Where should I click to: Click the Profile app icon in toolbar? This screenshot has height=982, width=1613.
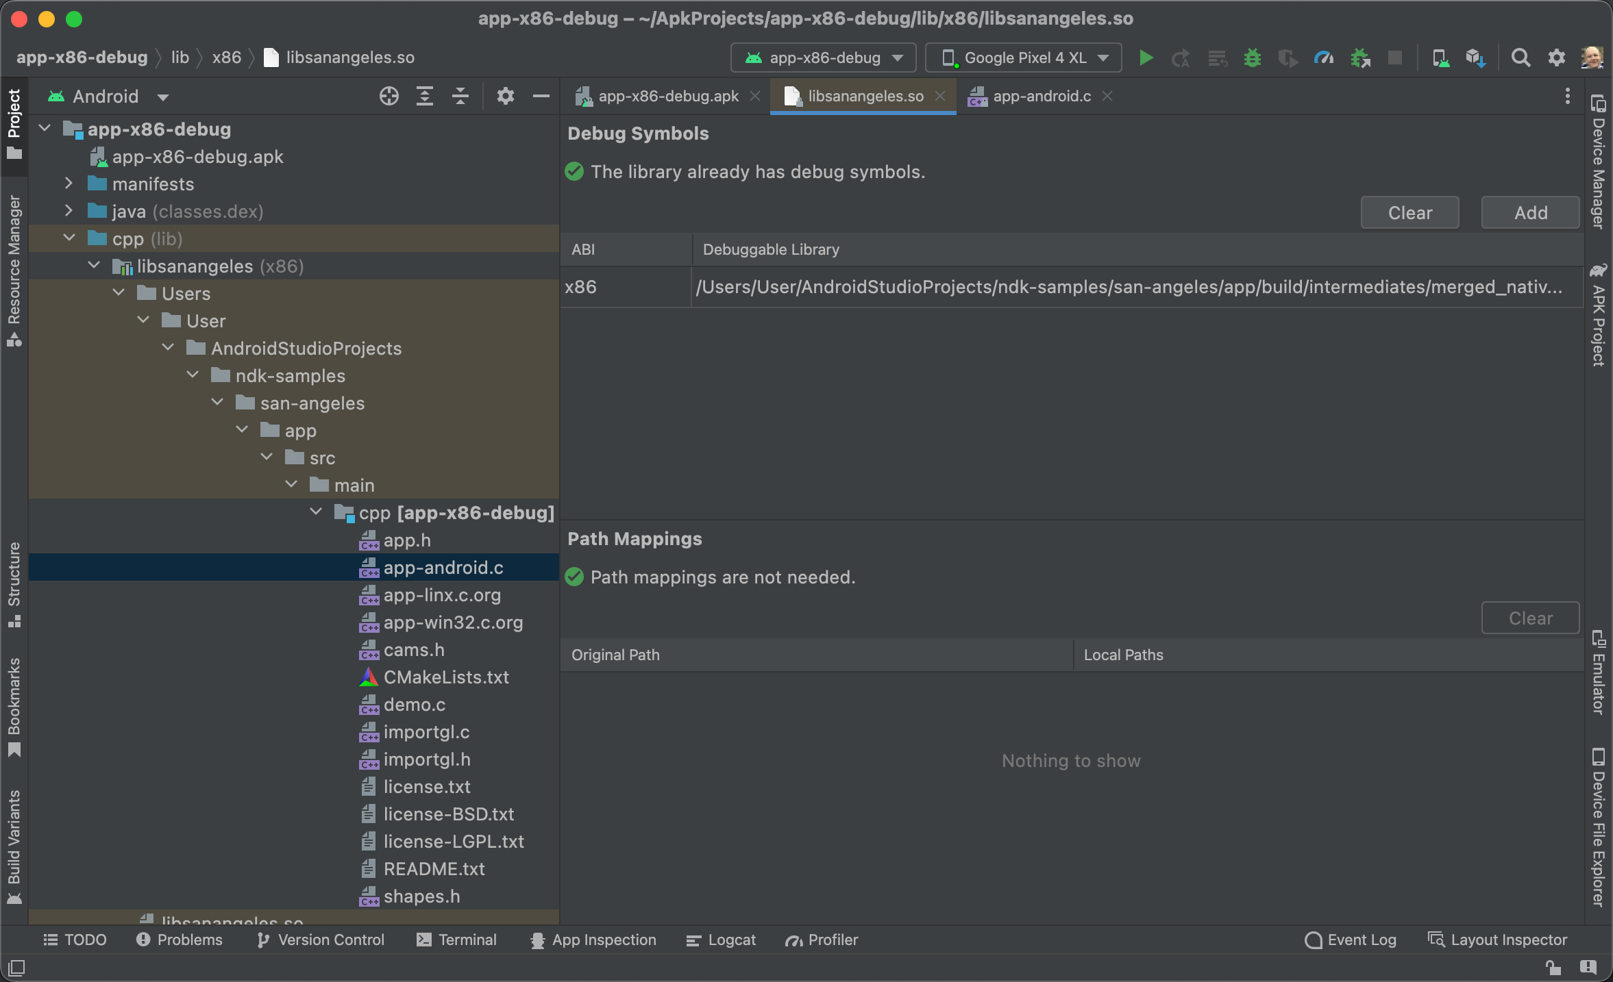pos(1325,56)
